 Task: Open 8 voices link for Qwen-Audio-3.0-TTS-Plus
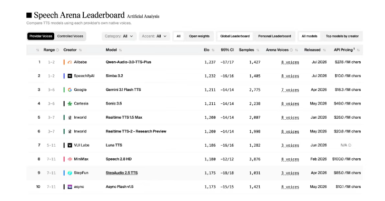(x=290, y=62)
